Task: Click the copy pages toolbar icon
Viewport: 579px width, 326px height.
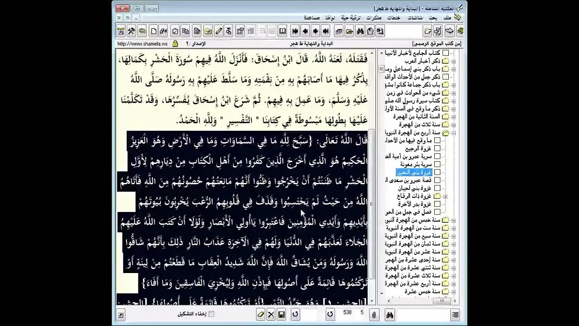Action: pos(185,31)
